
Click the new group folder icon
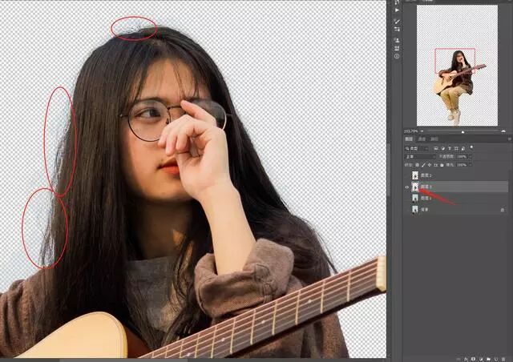click(x=488, y=359)
